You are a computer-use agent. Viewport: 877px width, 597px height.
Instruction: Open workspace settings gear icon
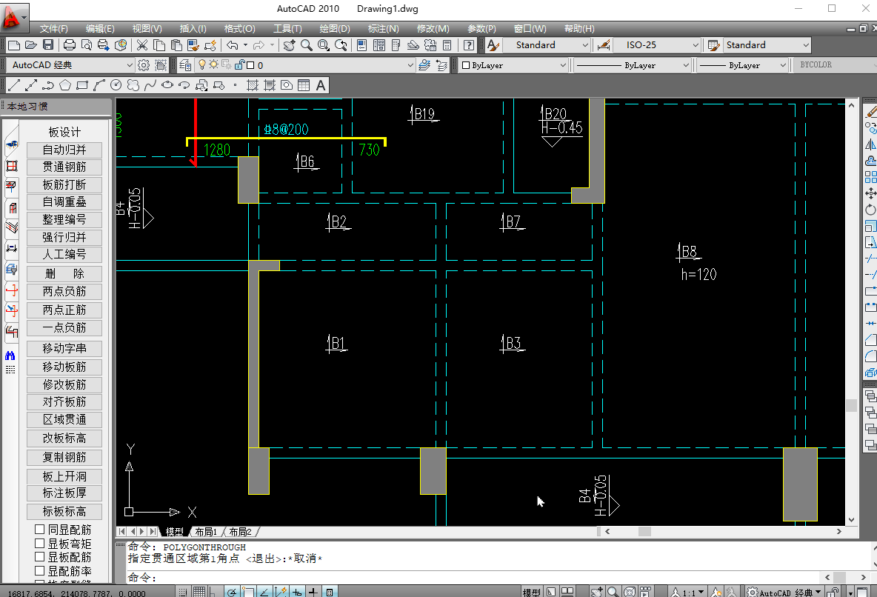144,65
